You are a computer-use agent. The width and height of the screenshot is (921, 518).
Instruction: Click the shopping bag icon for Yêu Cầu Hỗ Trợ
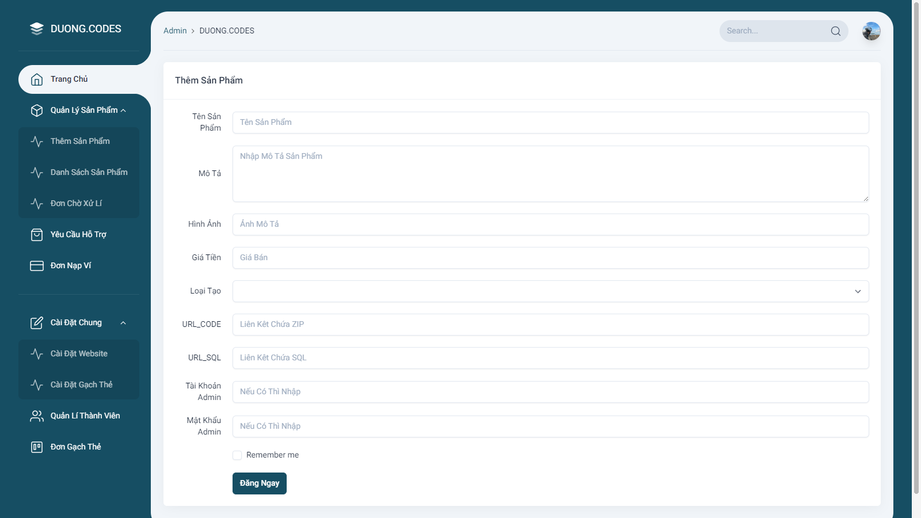pyautogui.click(x=36, y=235)
